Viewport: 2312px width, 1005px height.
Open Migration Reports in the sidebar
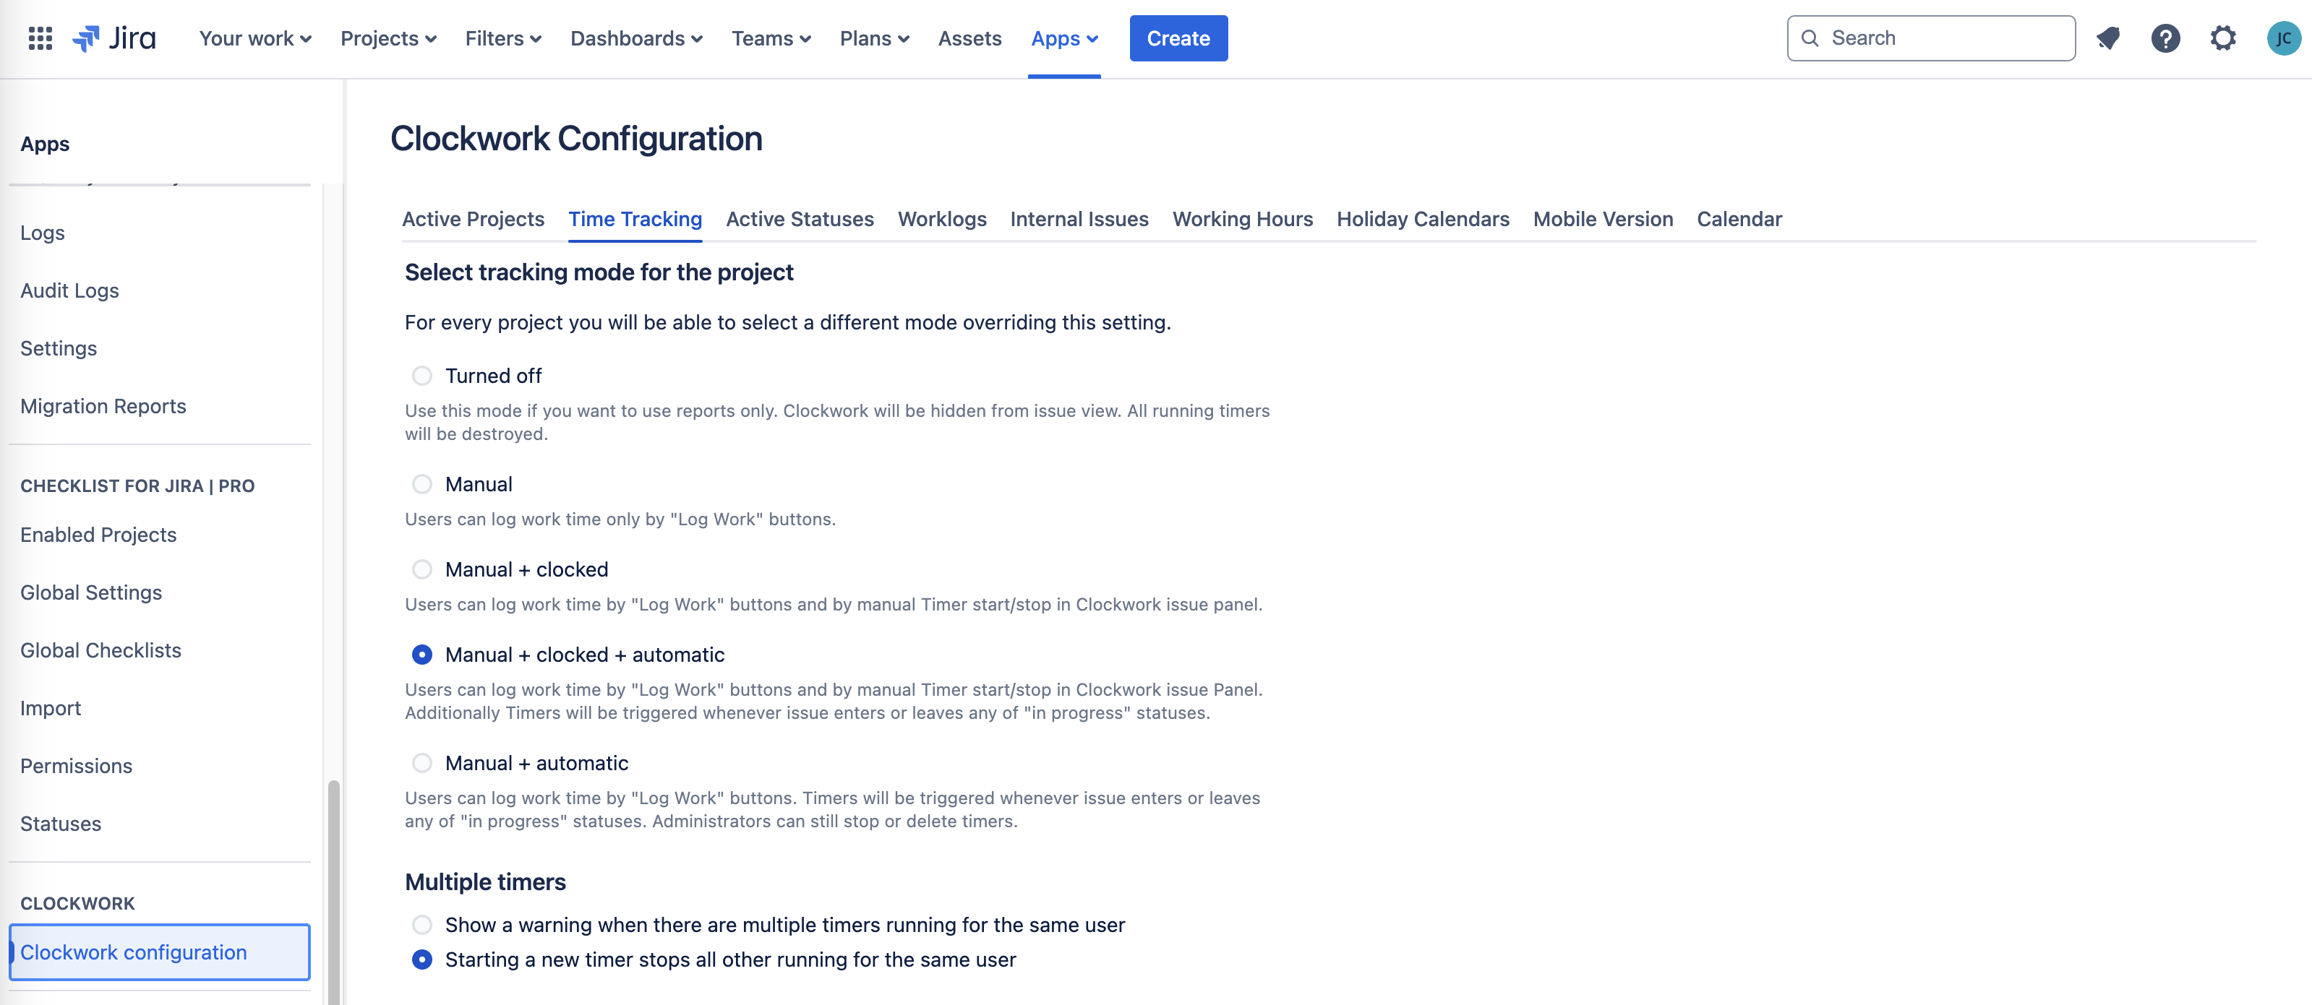click(103, 407)
